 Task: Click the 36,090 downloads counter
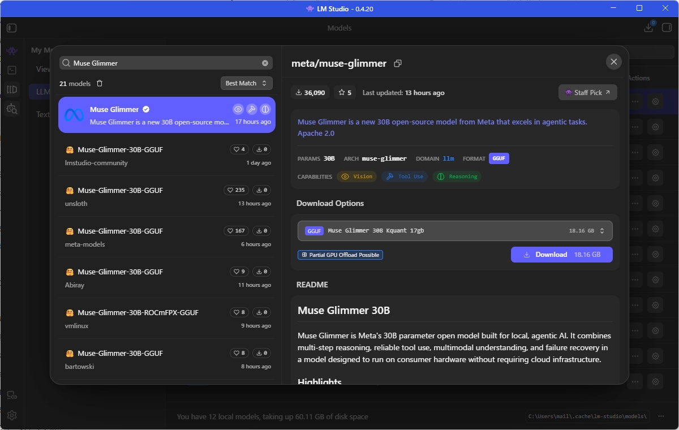(311, 92)
